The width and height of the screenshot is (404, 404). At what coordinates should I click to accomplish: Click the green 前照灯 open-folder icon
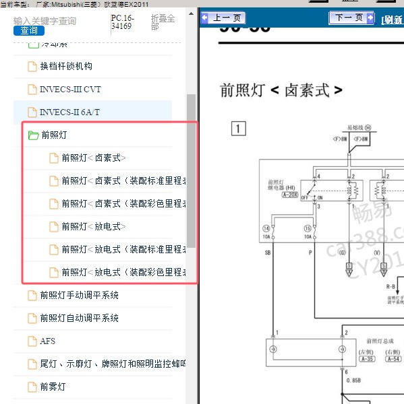[33, 135]
